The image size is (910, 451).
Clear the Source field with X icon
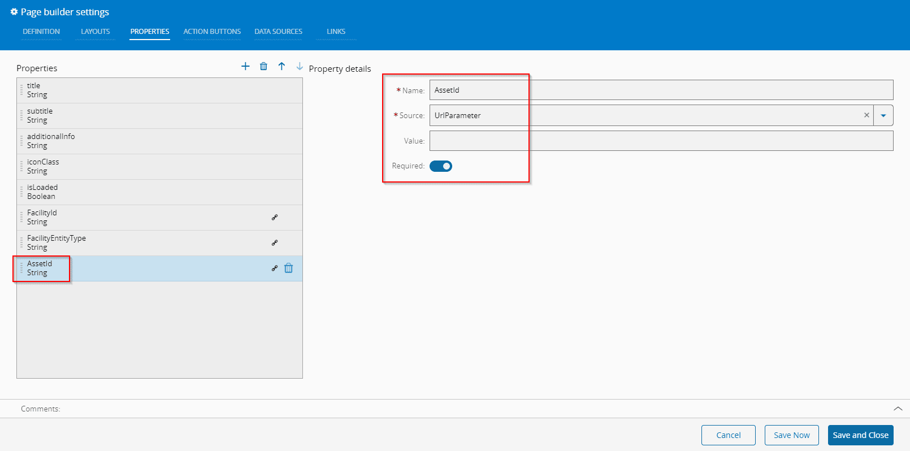point(866,115)
